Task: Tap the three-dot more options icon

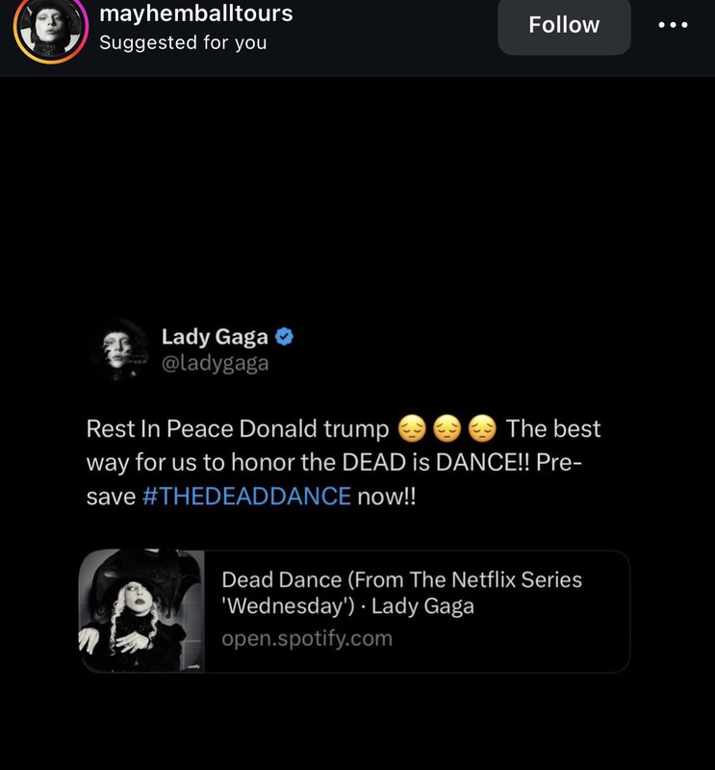Action: (x=673, y=25)
